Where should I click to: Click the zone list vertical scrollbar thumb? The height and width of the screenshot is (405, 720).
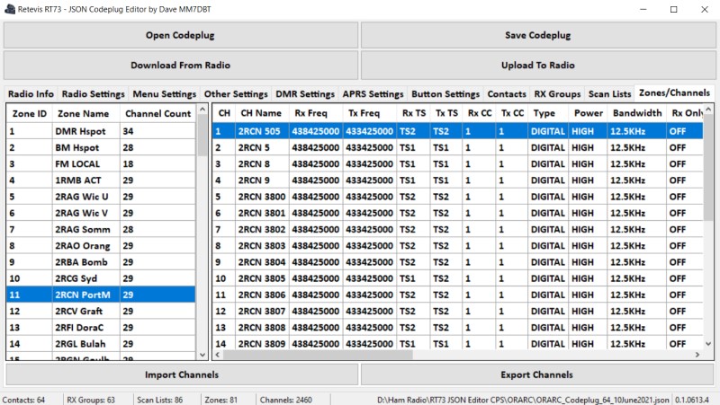[x=202, y=136]
